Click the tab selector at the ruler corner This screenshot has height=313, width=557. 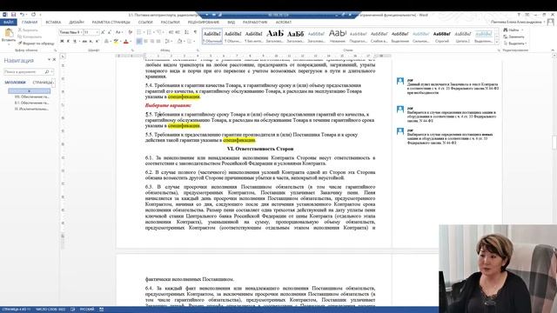click(x=63, y=56)
